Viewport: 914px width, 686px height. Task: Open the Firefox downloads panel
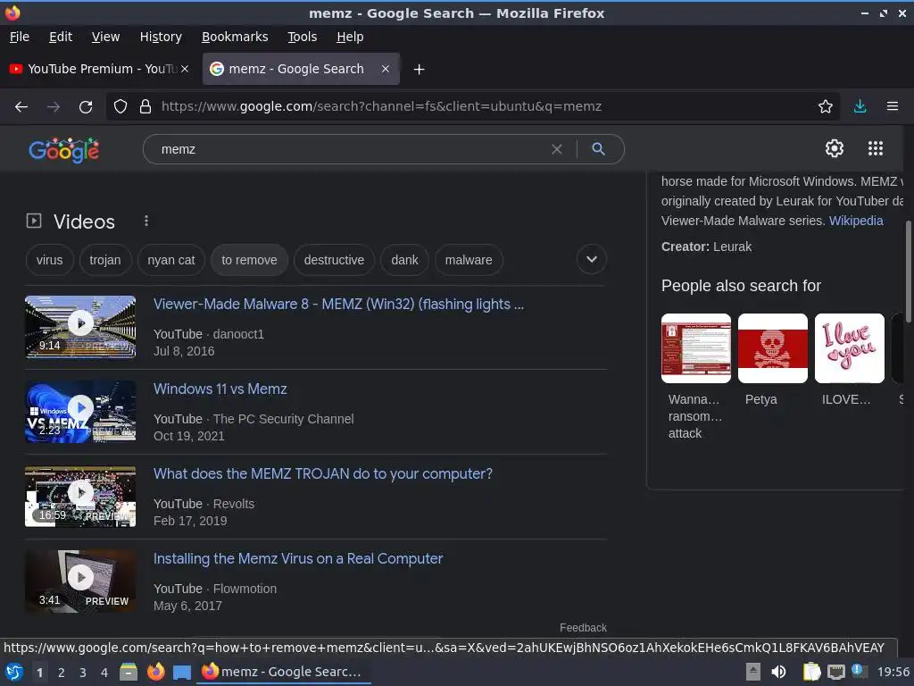tap(860, 106)
